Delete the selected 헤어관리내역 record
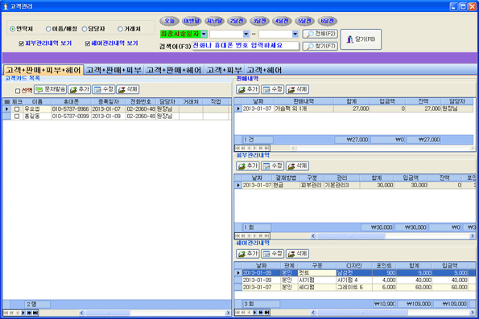This screenshot has height=319, width=479. click(x=298, y=254)
